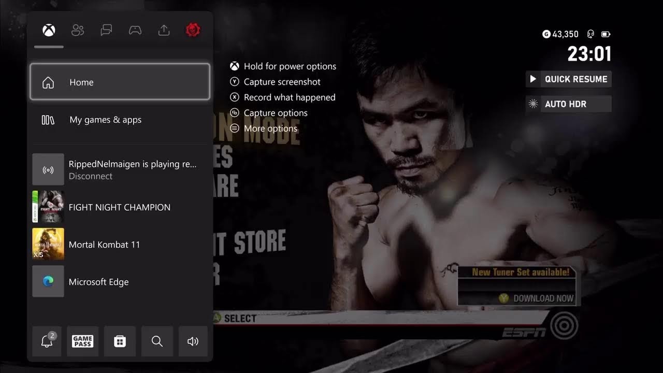
Task: Open the Search magnifier button
Action: click(157, 341)
